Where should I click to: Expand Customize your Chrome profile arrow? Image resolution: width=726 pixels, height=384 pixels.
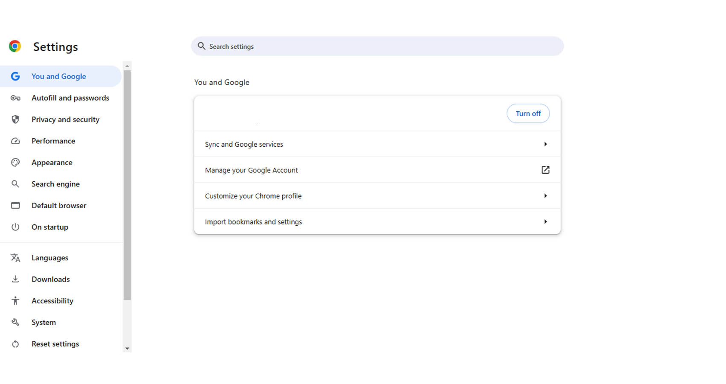click(x=545, y=196)
